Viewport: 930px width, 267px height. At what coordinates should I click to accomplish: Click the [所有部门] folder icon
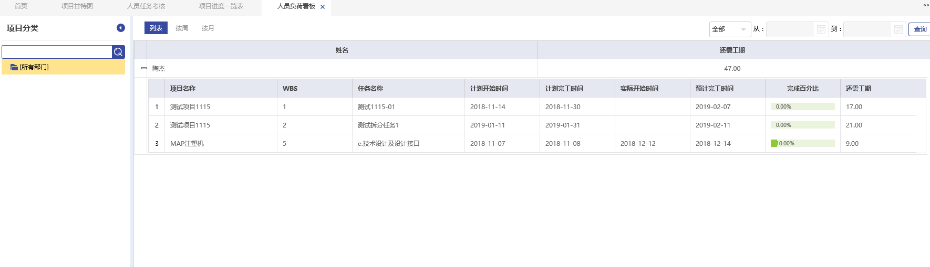point(14,67)
